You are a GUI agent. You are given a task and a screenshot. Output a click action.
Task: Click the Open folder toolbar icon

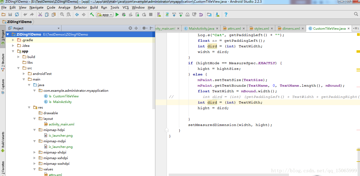pyautogui.click(x=3, y=14)
